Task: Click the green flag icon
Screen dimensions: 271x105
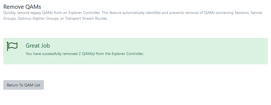Action: [12, 46]
